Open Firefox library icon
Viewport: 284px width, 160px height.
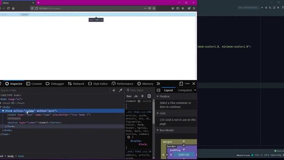(x=173, y=8)
